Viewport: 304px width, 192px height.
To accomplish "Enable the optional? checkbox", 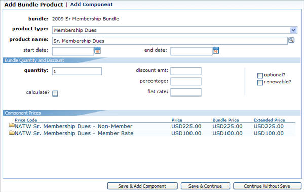I will 260,75.
